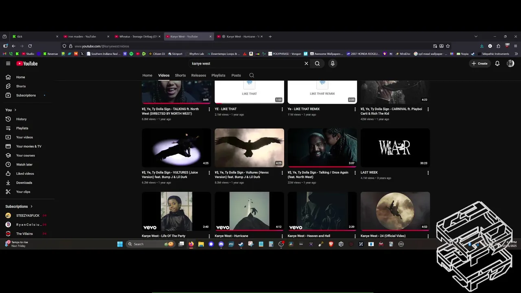Expand the You section chevron

tap(15, 110)
